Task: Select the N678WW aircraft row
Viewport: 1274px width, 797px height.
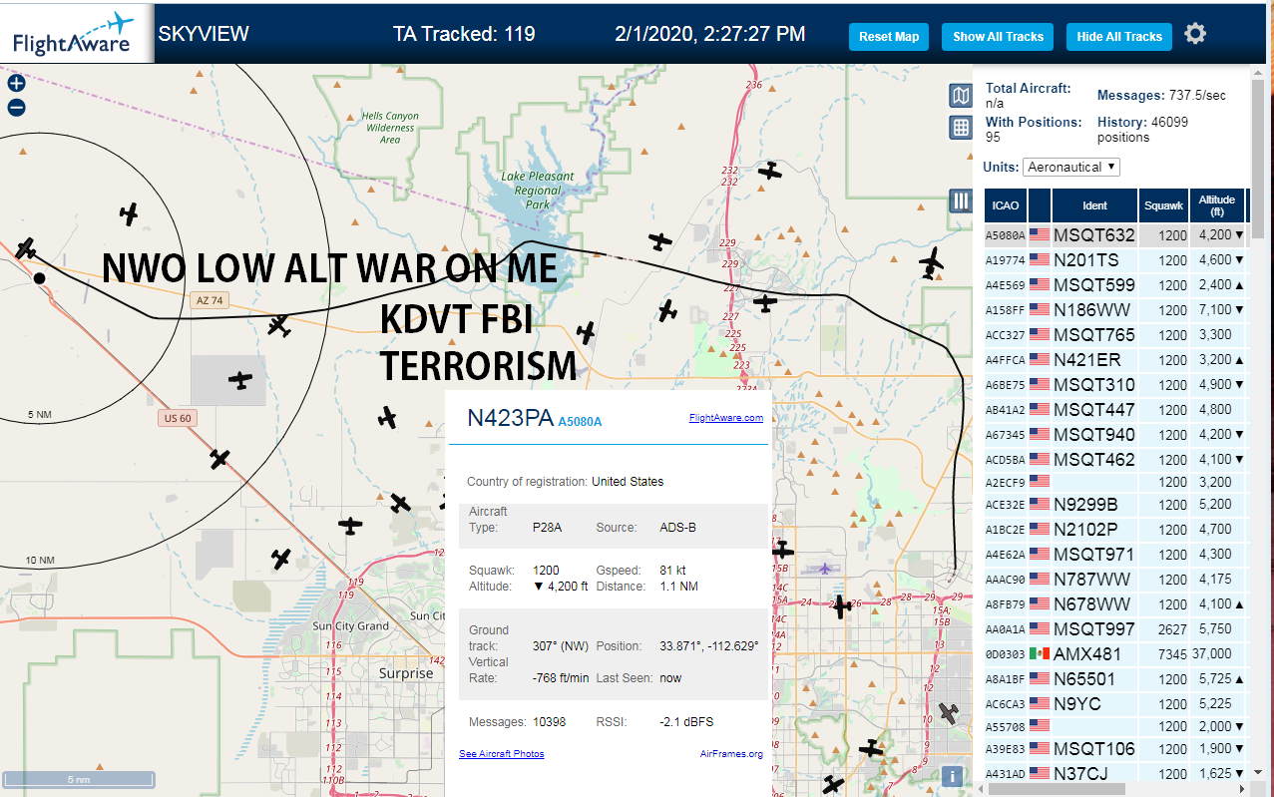Action: tap(1115, 604)
